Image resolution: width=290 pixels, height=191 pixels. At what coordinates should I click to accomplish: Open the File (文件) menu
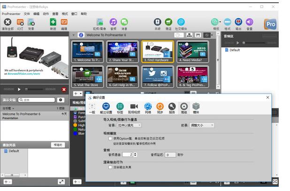pos(27,14)
